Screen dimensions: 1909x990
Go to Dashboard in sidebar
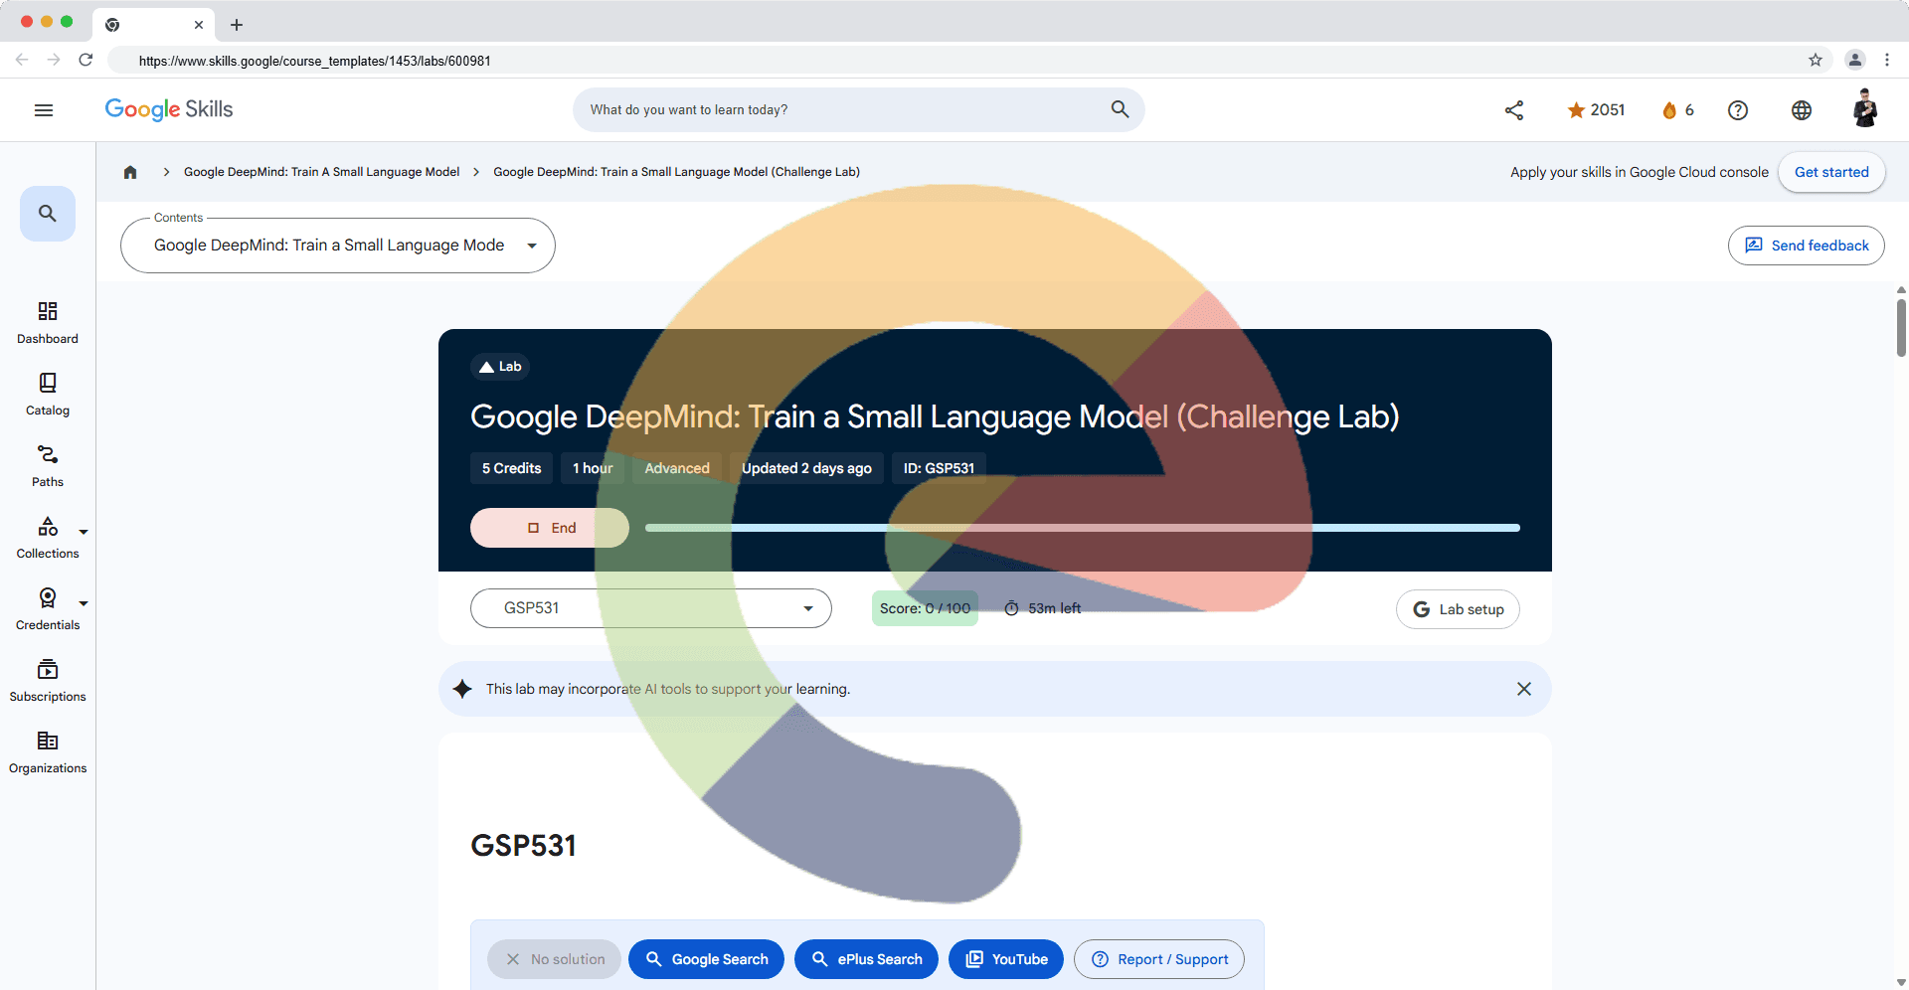[48, 323]
